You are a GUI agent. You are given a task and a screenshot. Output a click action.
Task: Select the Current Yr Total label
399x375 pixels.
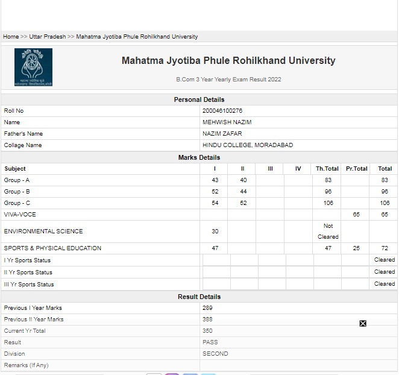coord(25,331)
